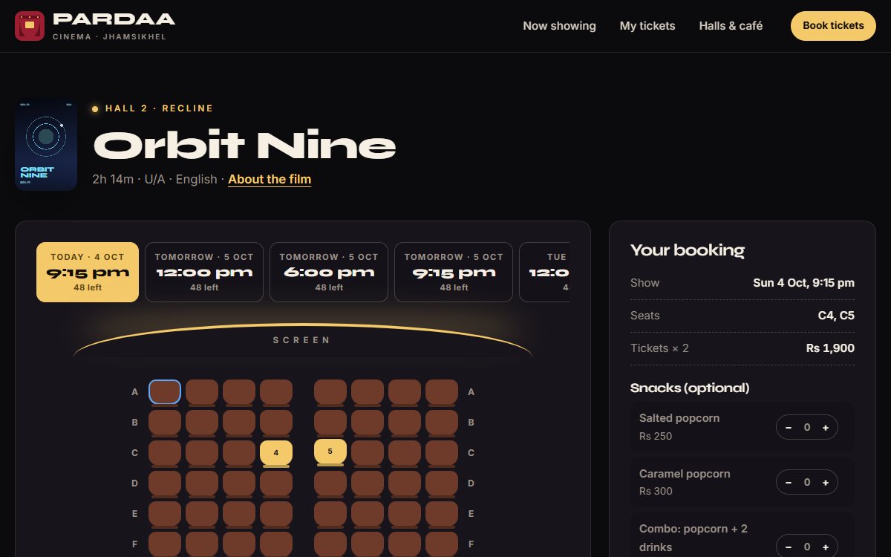891x557 pixels.
Task: Go to My tickets
Action: pos(647,26)
